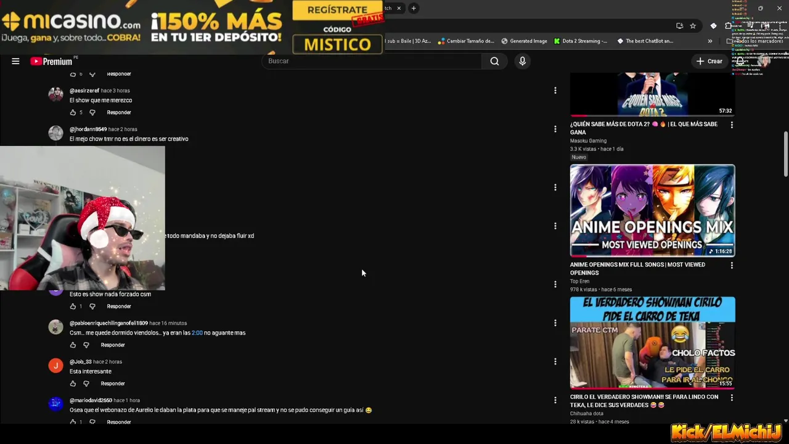The width and height of the screenshot is (789, 444).
Task: Open options for 'Esto es show nada forzado' comment
Action: click(x=555, y=284)
